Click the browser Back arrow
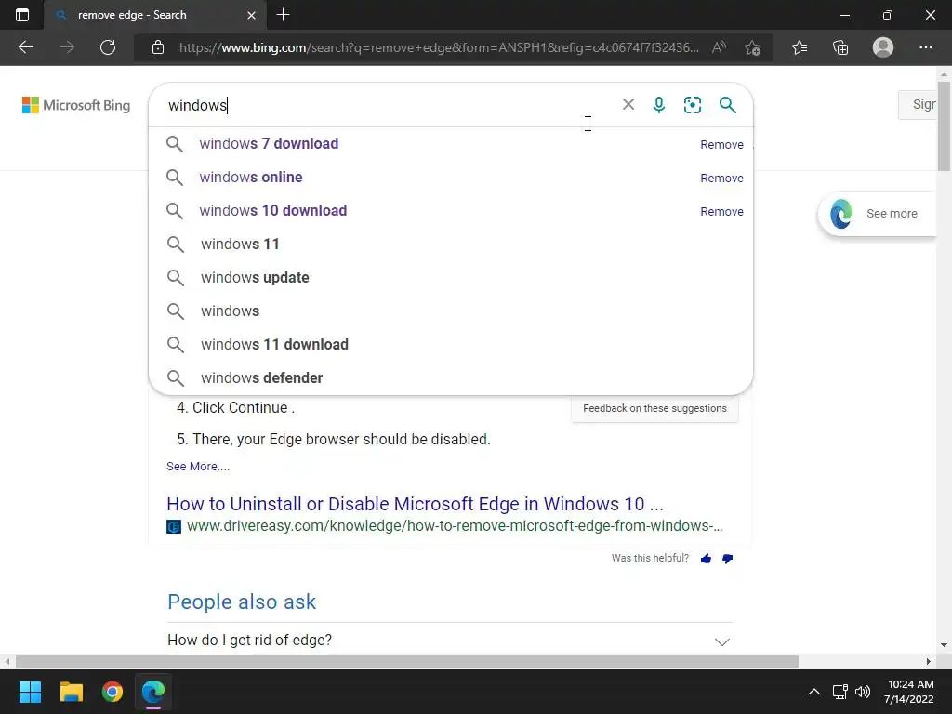The height and width of the screenshot is (714, 952). coord(26,47)
